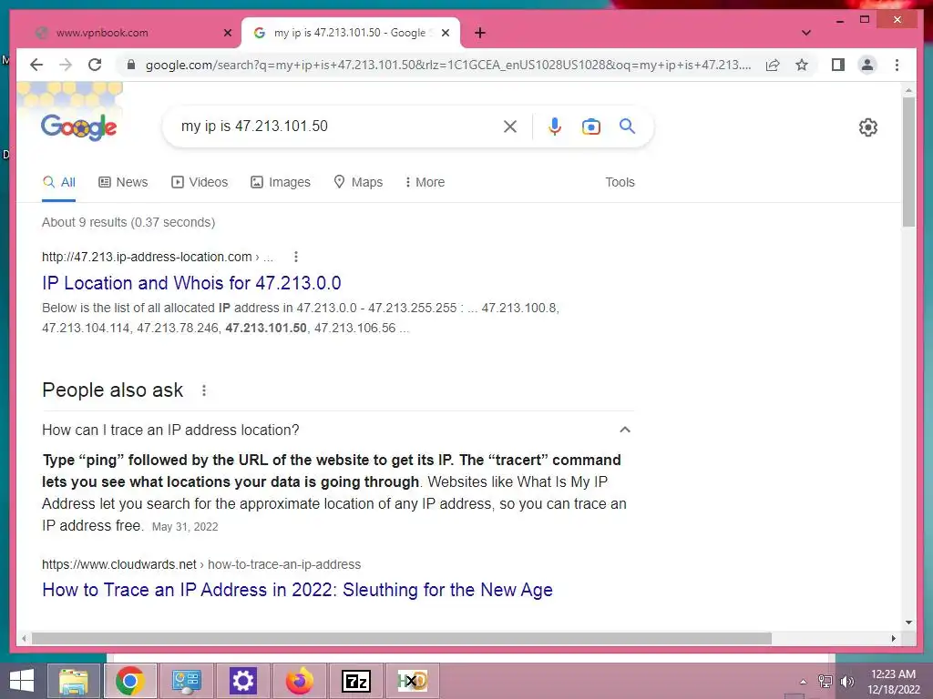Open the Windows Start menu
933x699 pixels.
[22, 681]
